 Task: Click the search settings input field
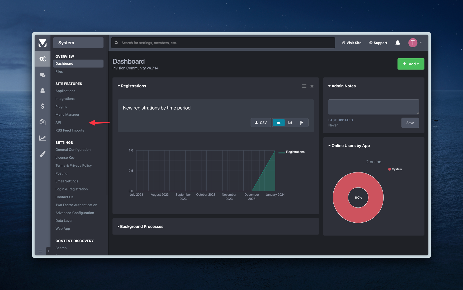[x=223, y=43]
